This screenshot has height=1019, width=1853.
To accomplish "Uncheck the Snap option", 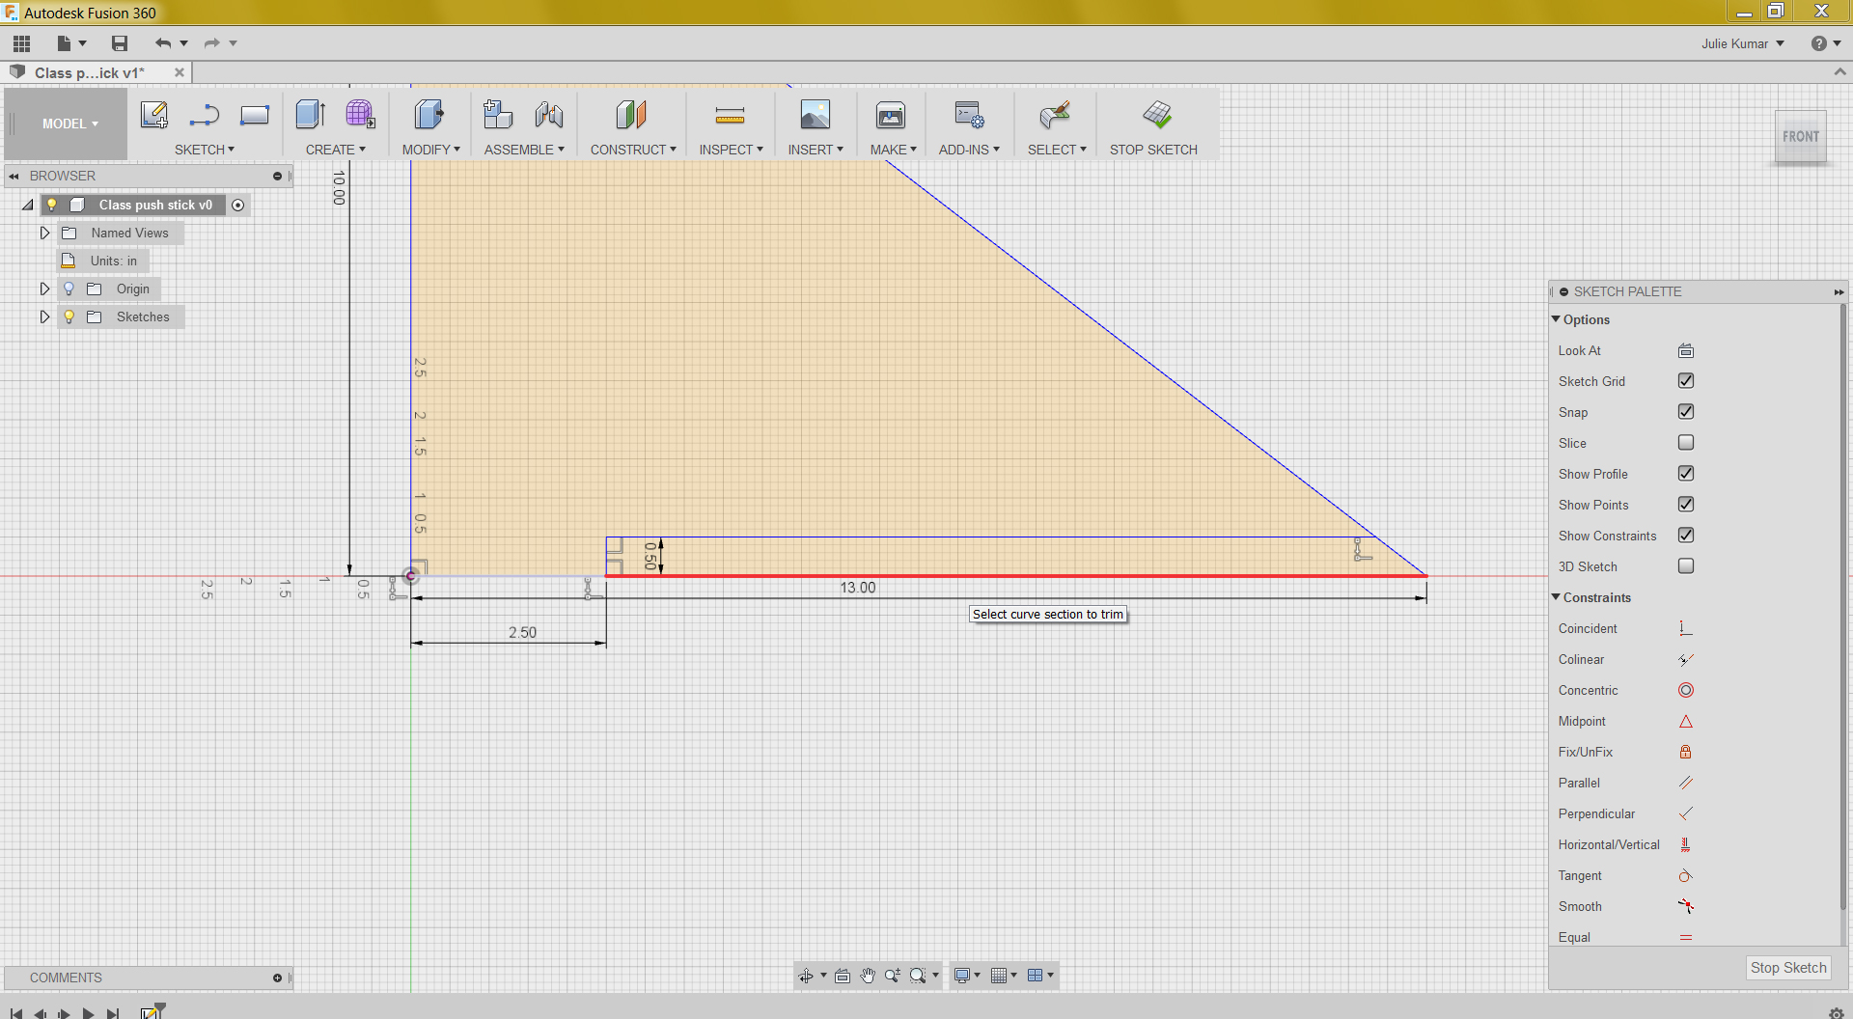I will pyautogui.click(x=1686, y=412).
